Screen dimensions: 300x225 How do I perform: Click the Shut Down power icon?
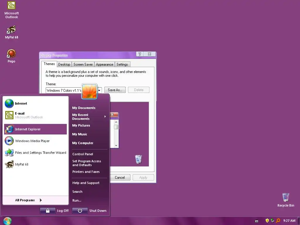(x=80, y=211)
